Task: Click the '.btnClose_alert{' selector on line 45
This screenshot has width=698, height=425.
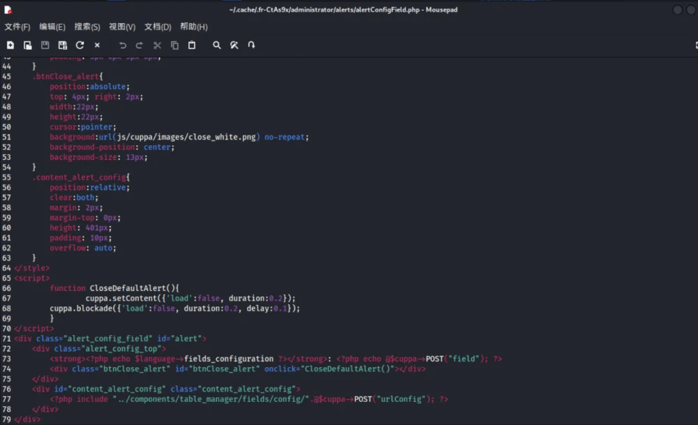Action: click(68, 77)
